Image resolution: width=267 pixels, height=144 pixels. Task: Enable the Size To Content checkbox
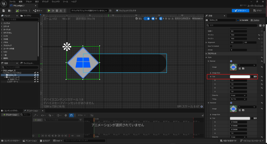[231, 46]
